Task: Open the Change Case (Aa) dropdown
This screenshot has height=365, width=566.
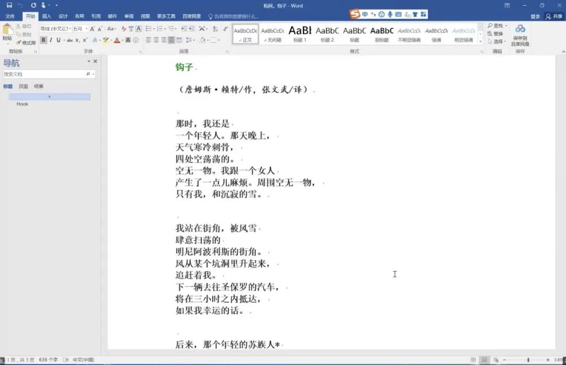Action: (x=112, y=29)
